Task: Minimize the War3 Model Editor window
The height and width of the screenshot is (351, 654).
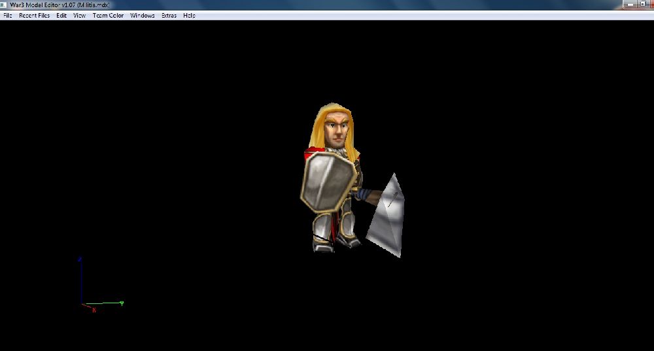Action: (630, 4)
